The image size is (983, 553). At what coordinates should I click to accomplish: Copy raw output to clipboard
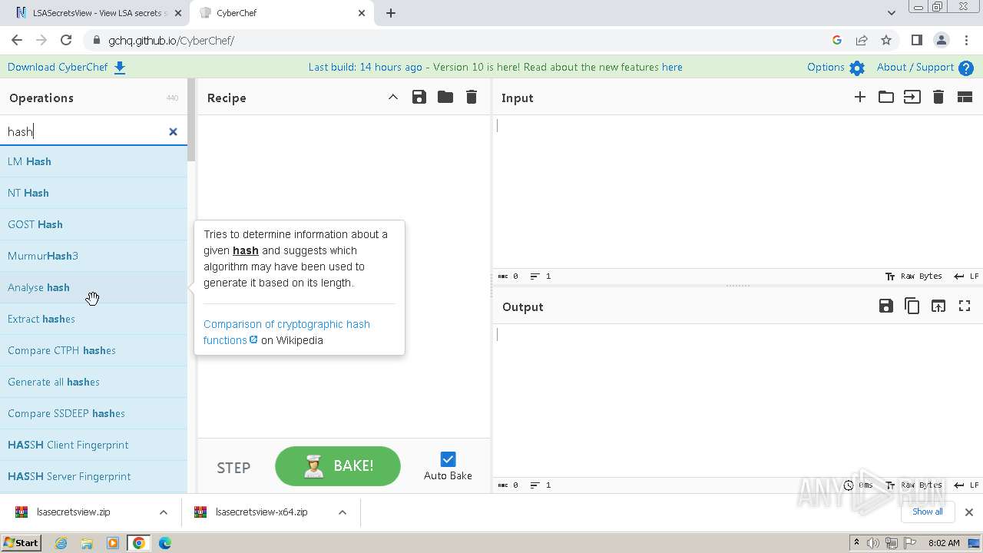[x=912, y=306]
